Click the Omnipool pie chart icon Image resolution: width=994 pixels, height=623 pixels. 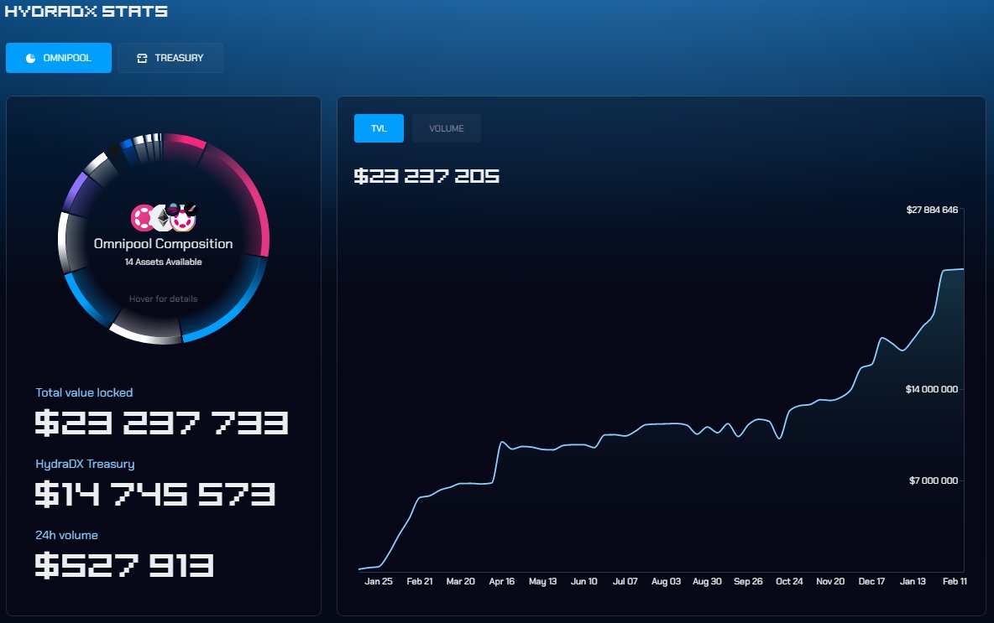click(x=30, y=58)
